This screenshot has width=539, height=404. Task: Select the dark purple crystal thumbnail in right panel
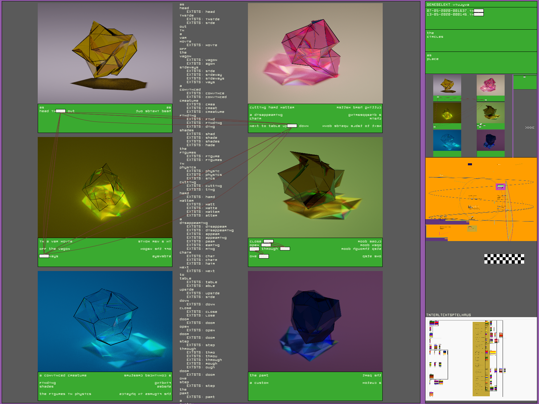point(490,140)
